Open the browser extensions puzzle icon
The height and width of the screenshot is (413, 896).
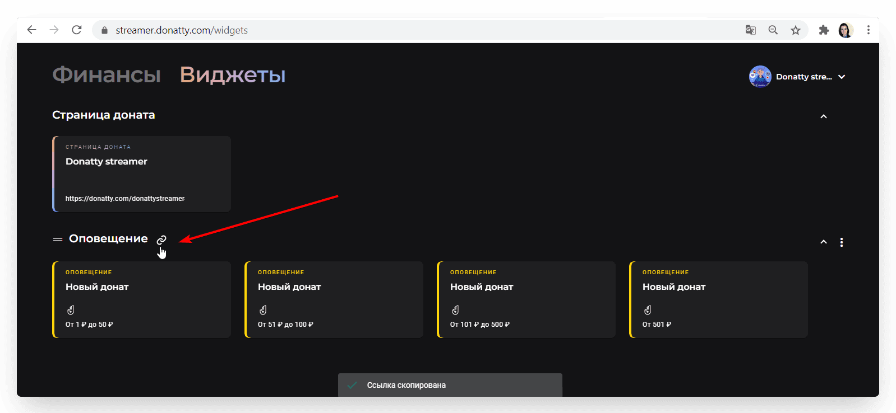(824, 30)
